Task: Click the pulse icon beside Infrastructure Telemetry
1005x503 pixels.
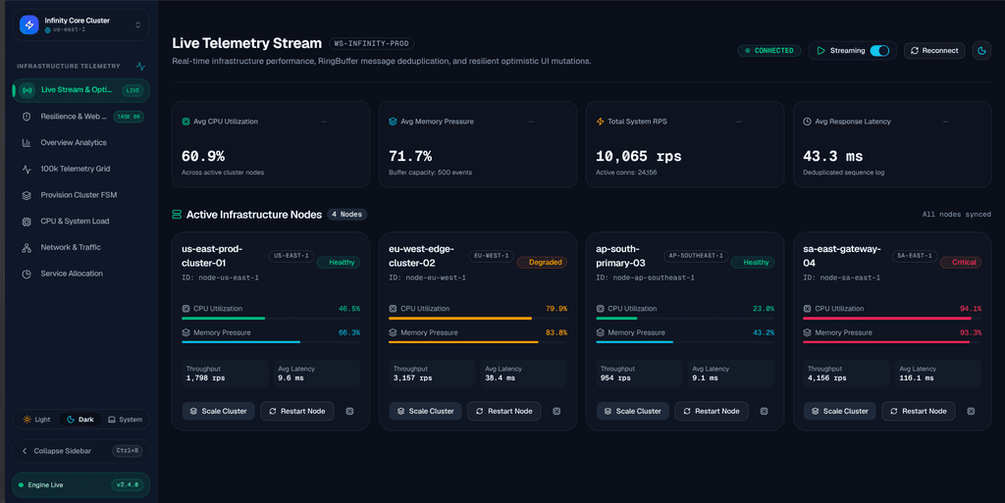Action: point(140,66)
